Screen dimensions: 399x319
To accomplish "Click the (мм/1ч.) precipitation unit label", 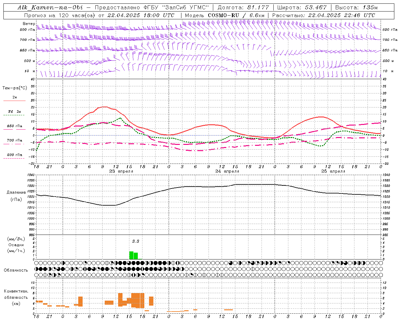I will (x=16, y=251).
